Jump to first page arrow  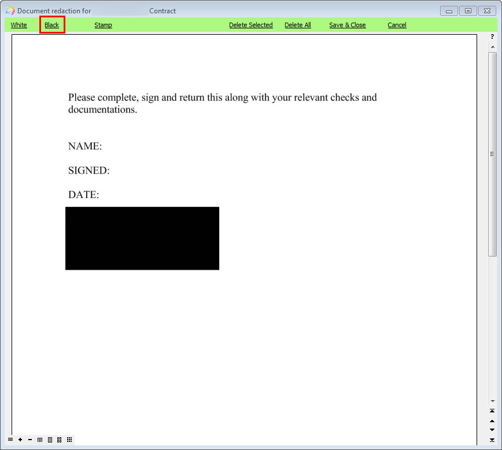pos(492,411)
